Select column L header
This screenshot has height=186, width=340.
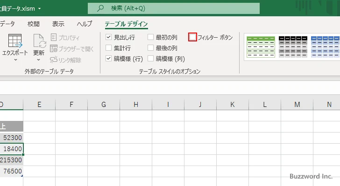coord(265,105)
